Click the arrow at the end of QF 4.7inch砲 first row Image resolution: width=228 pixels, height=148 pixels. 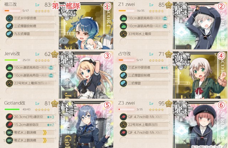169,115
